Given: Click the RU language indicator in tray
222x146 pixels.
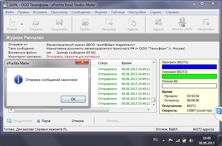Looking at the screenshot, I should pos(156,140).
